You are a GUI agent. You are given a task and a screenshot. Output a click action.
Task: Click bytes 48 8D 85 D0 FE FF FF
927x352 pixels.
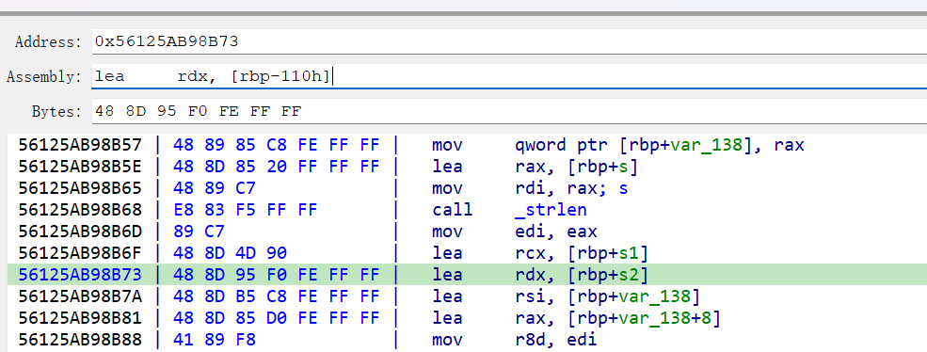pos(276,318)
